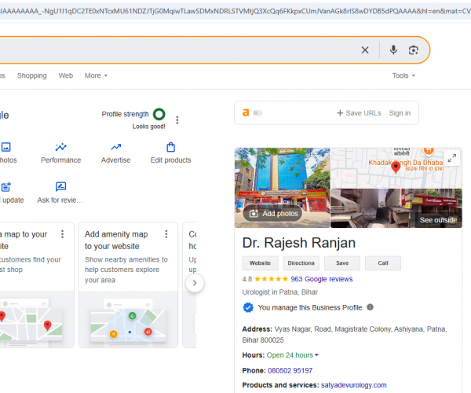Open the building photo thumbnail
Screen dimensions: 471x393
click(282, 188)
